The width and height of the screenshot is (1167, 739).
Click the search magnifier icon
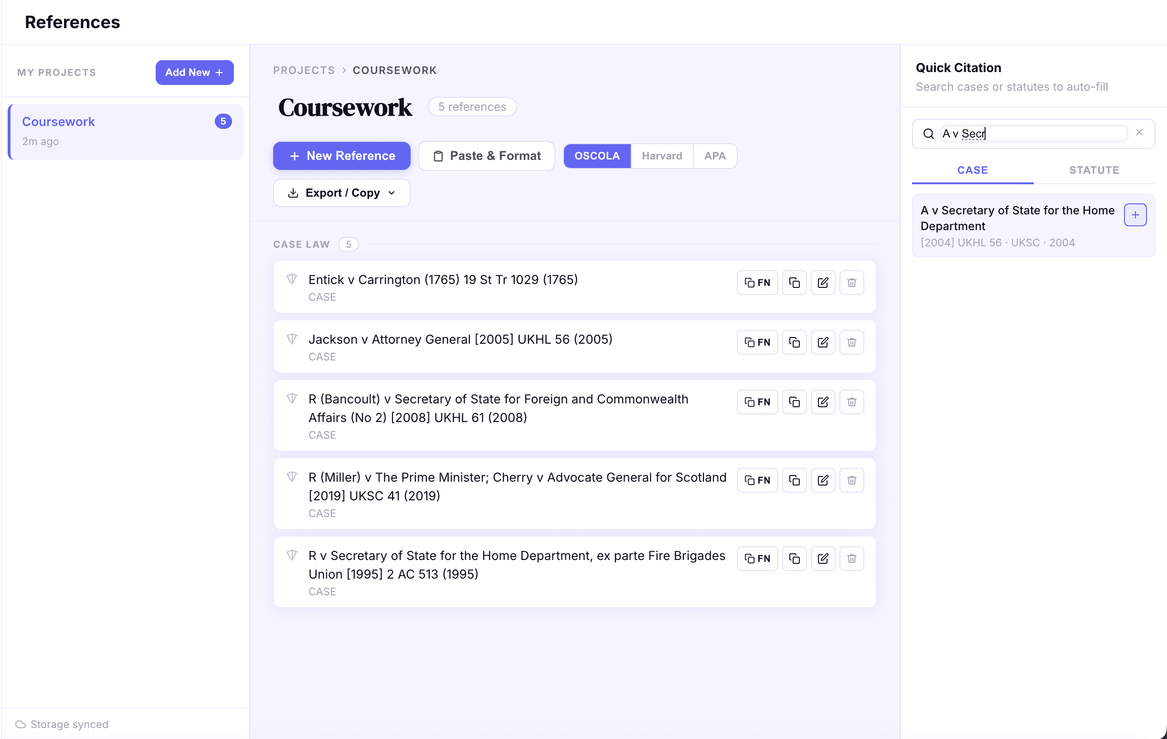[928, 134]
